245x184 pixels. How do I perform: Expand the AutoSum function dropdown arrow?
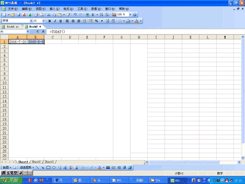[97, 15]
